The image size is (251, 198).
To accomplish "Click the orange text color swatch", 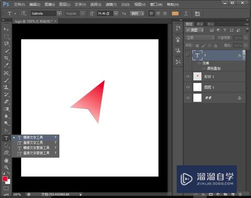I will 175,14.
